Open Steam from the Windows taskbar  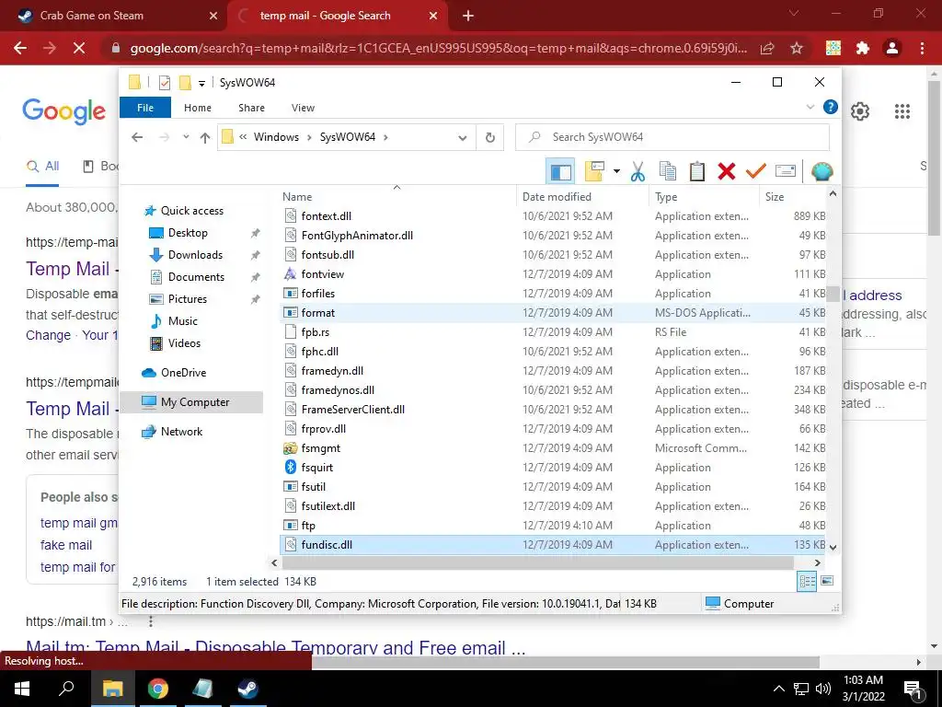[247, 689]
